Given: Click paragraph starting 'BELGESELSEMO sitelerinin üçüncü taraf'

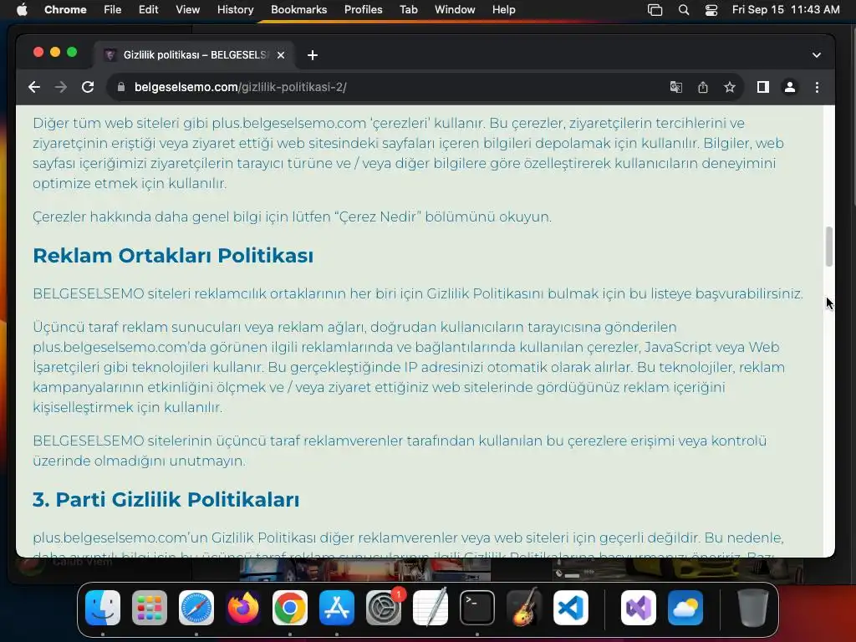Looking at the screenshot, I should coord(400,451).
